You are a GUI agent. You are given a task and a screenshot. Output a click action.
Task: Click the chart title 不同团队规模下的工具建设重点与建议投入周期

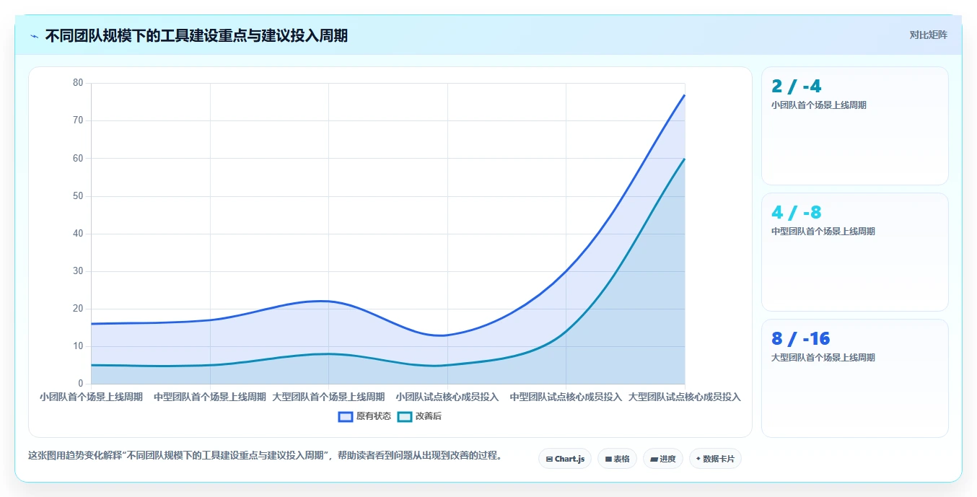click(x=196, y=36)
